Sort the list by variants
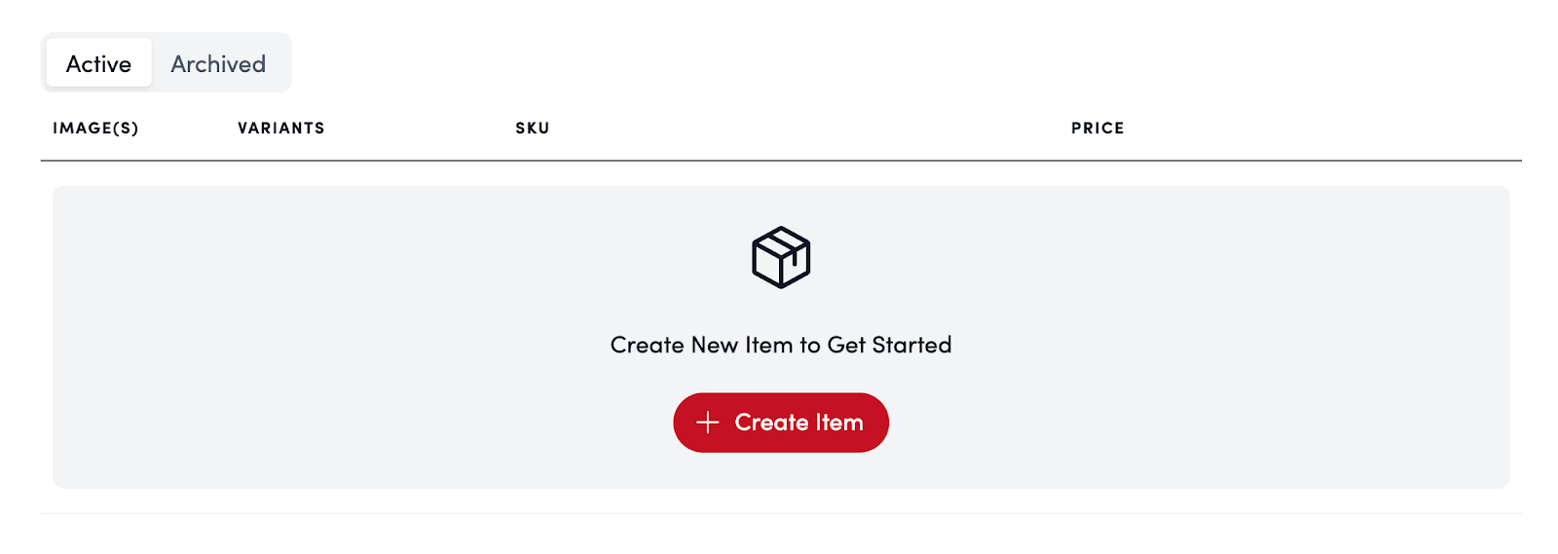Image resolution: width=1558 pixels, height=554 pixels. click(281, 129)
